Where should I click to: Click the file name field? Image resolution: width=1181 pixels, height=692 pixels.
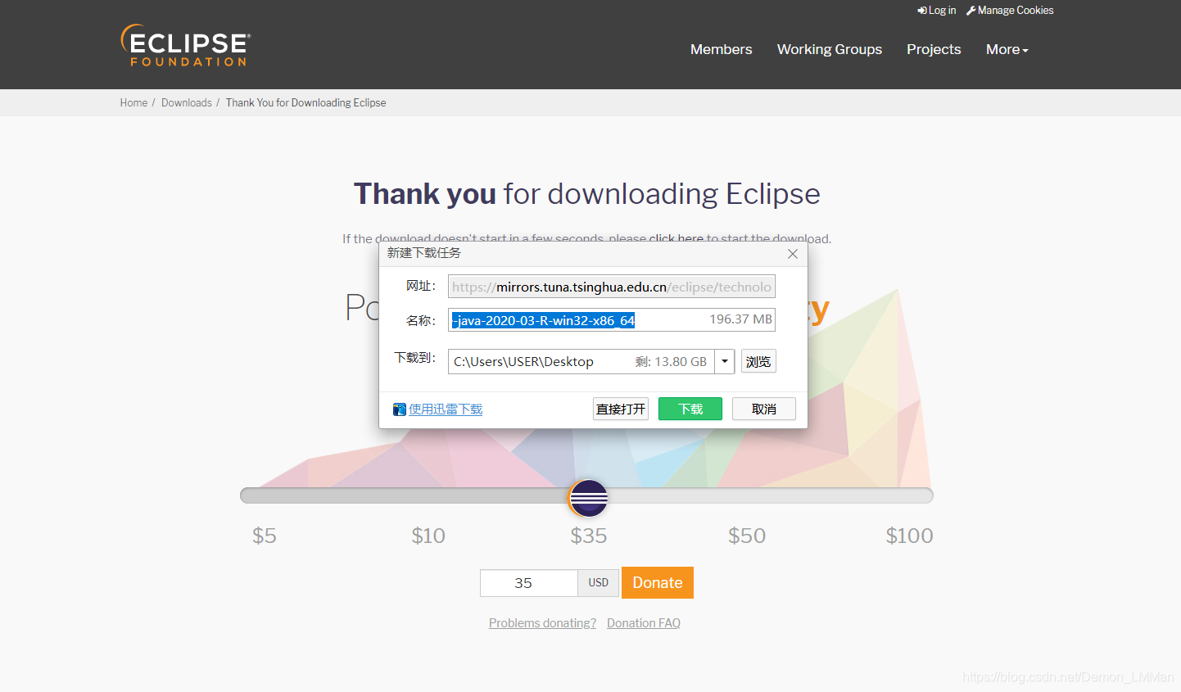tap(611, 320)
